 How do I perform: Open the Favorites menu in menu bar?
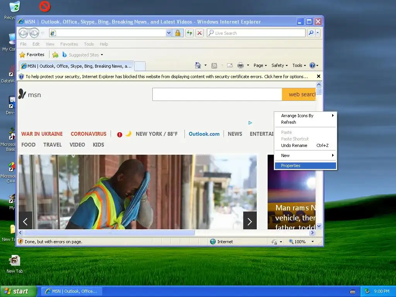coord(69,44)
